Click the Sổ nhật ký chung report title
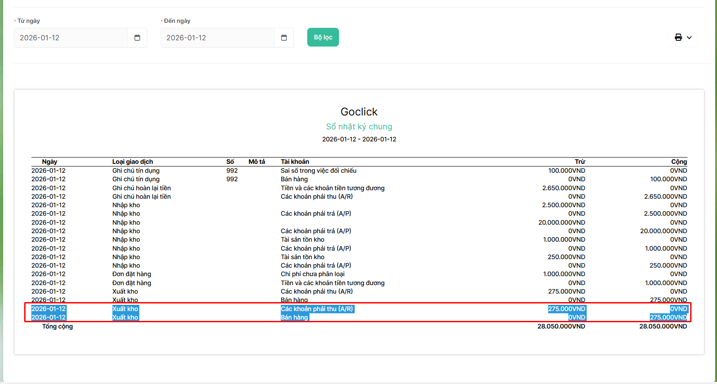The image size is (717, 384). (x=359, y=127)
